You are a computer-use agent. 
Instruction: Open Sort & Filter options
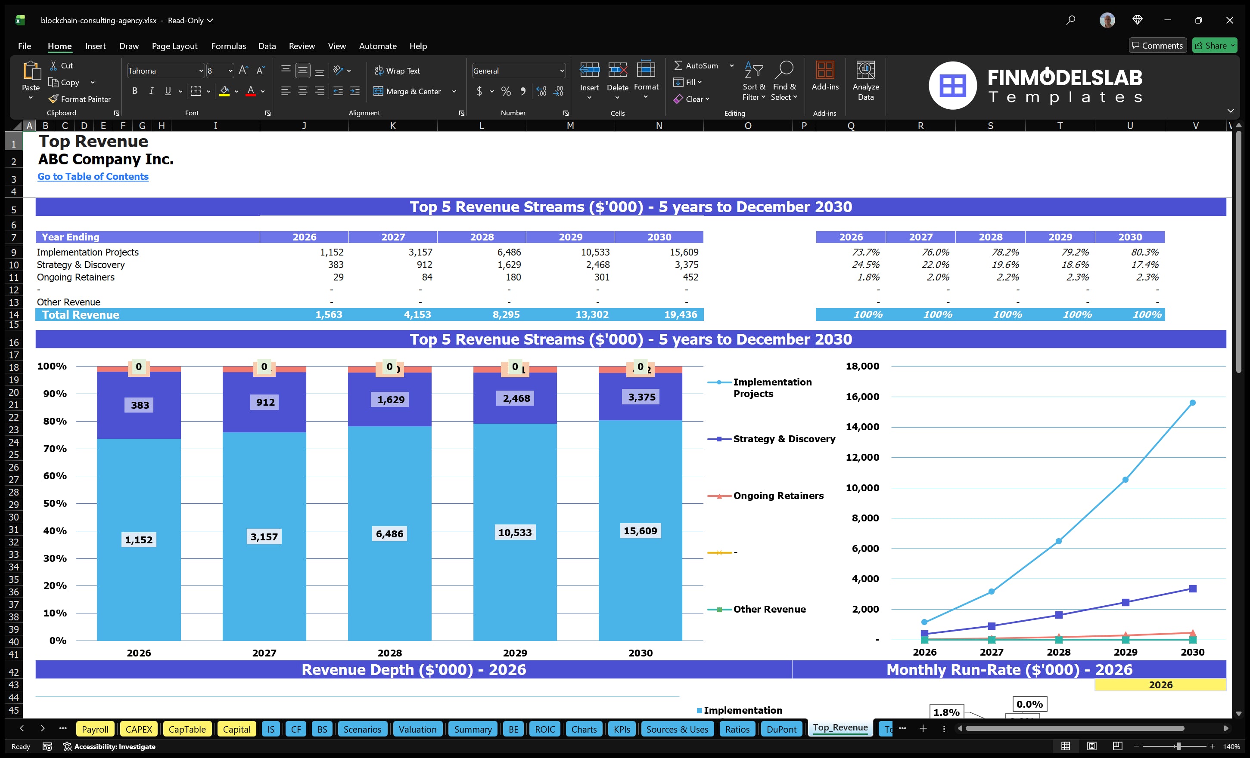click(x=754, y=81)
